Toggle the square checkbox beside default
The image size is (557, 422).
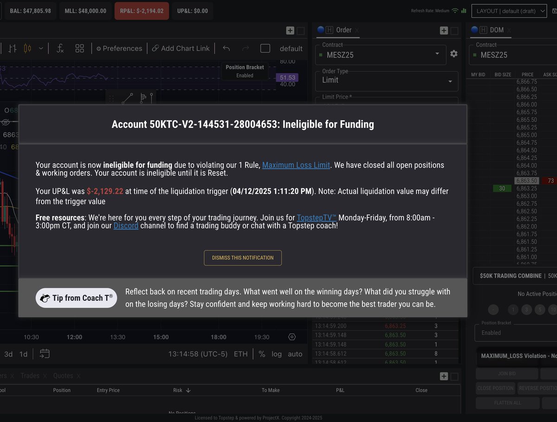coord(266,48)
